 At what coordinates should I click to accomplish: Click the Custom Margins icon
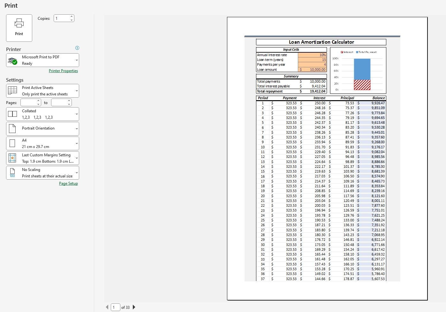pos(12,158)
